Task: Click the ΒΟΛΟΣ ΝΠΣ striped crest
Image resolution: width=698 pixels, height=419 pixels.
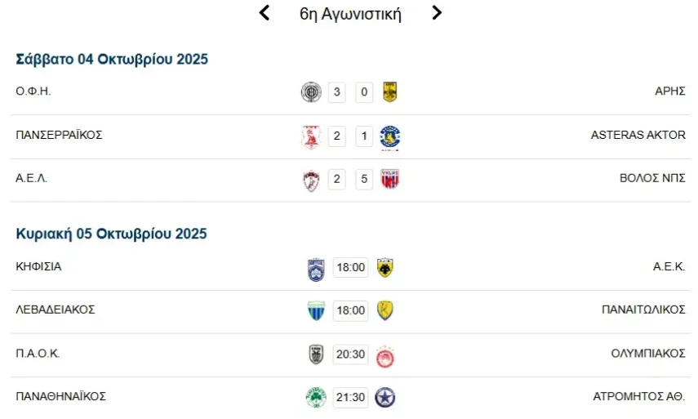Action: click(389, 180)
